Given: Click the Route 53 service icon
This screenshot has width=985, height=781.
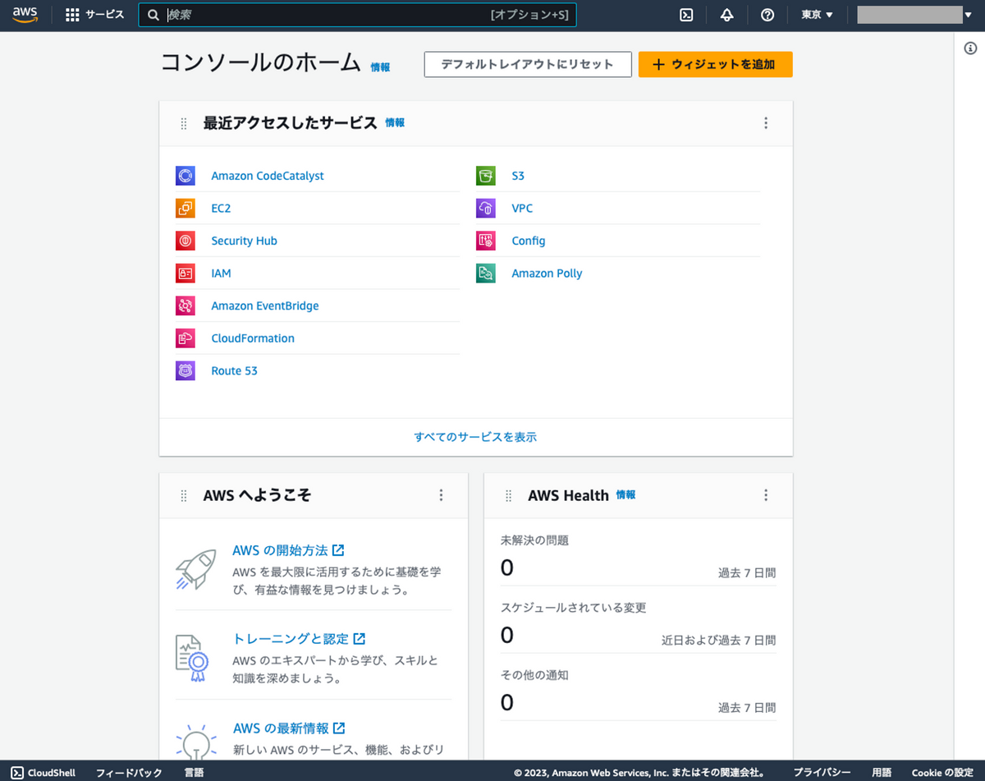Looking at the screenshot, I should pyautogui.click(x=186, y=370).
